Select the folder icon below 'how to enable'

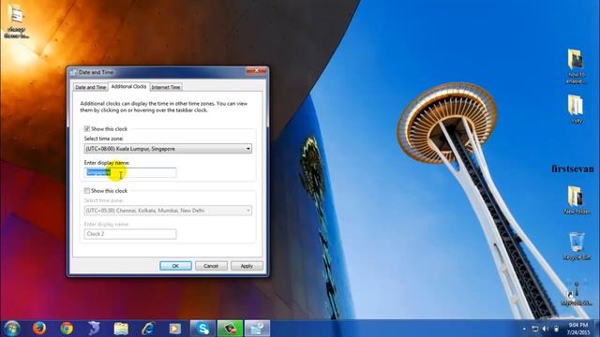click(x=576, y=110)
